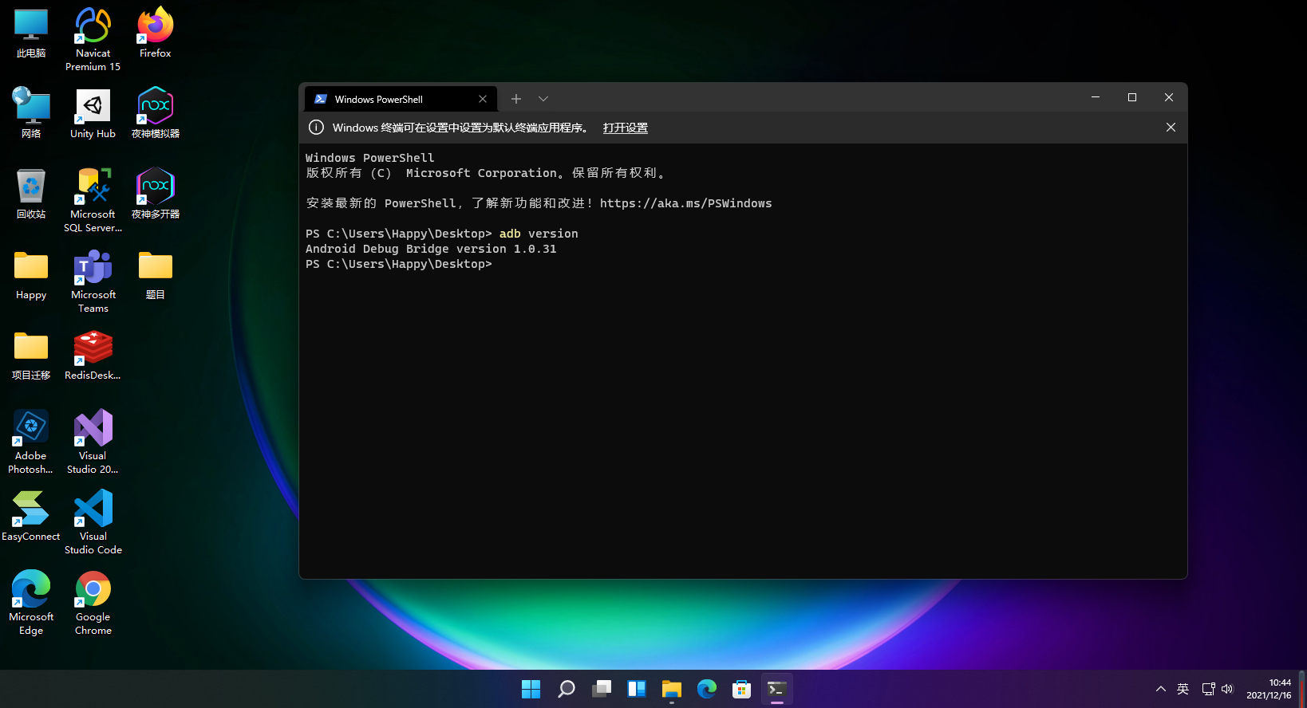Open Microsoft Store from the taskbar
The image size is (1307, 708).
(x=741, y=689)
